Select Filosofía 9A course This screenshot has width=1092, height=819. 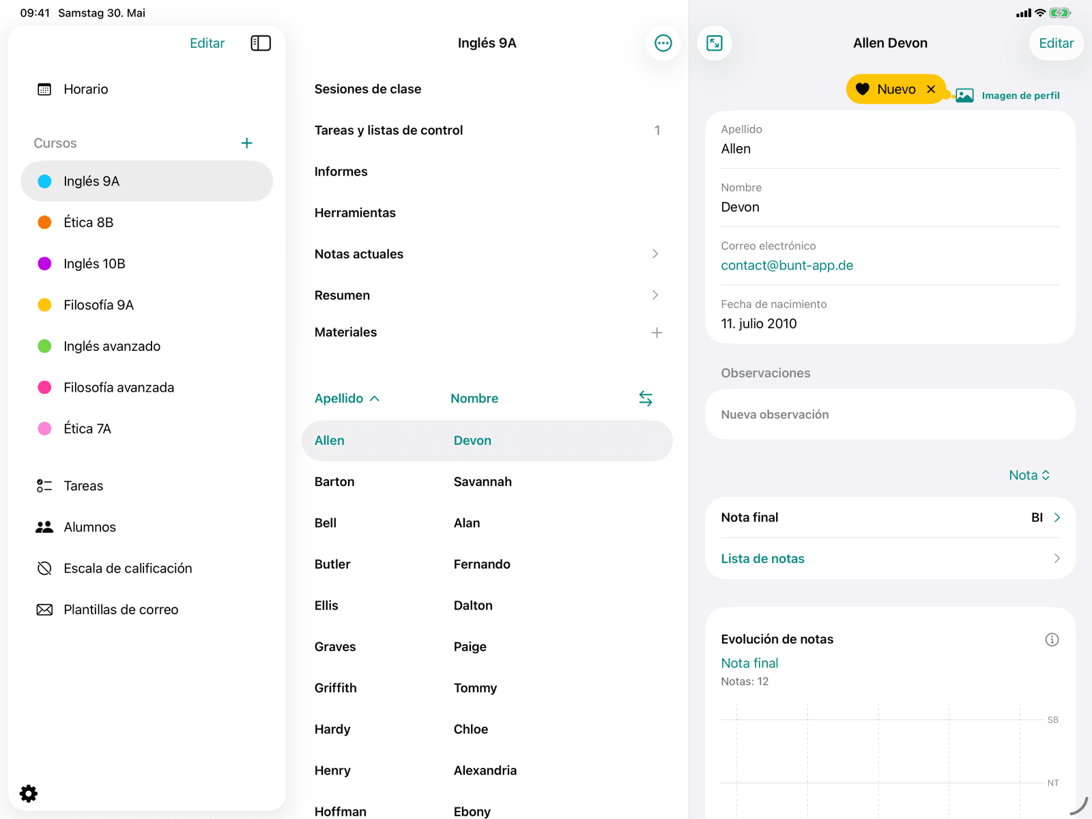coord(147,305)
